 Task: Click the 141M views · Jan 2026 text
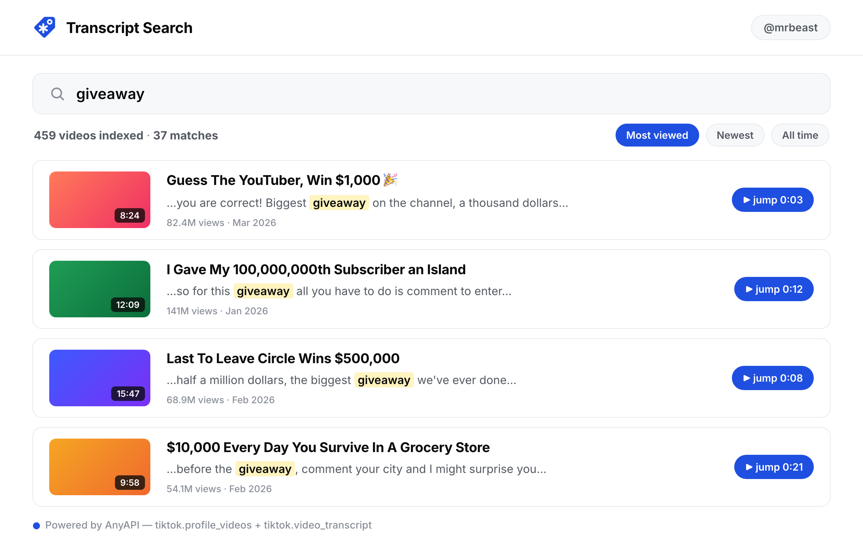(217, 311)
